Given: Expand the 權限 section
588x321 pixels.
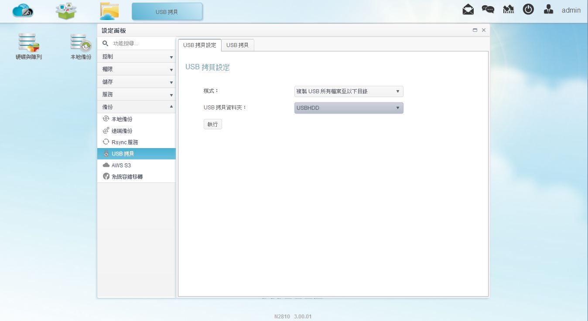Looking at the screenshot, I should 137,69.
